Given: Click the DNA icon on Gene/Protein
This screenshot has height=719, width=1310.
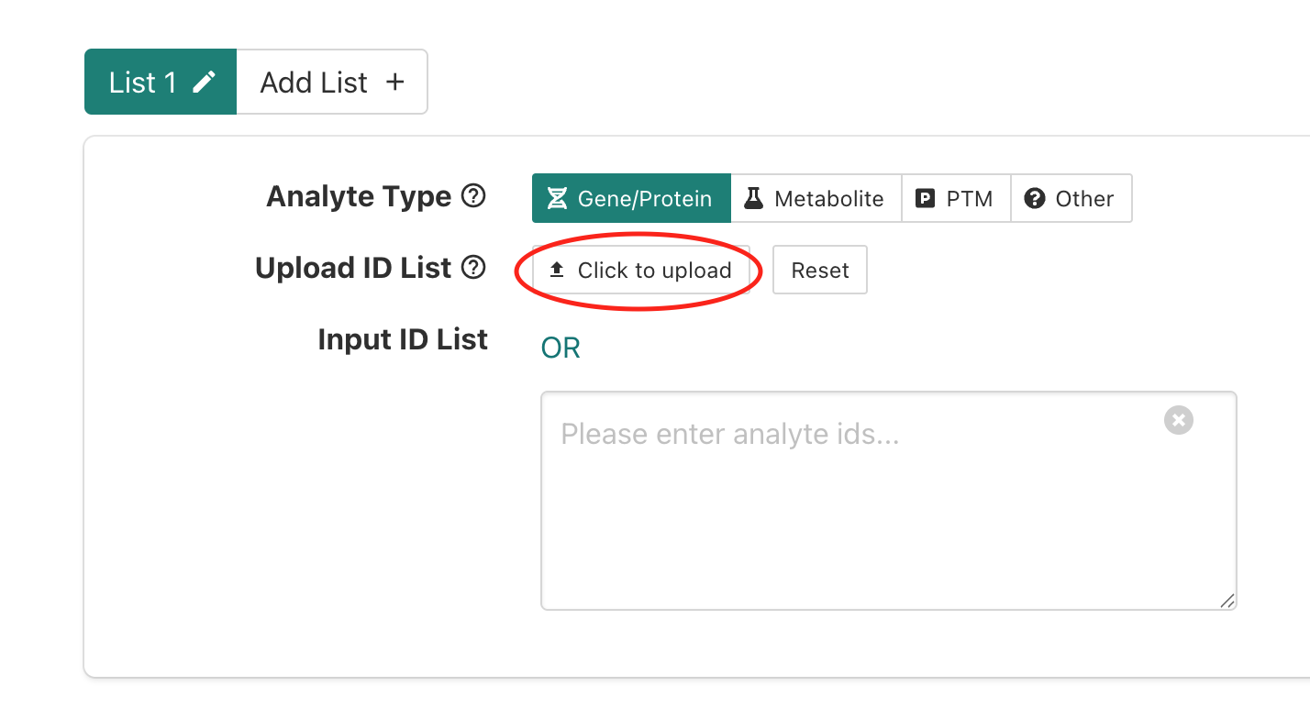Looking at the screenshot, I should point(557,197).
